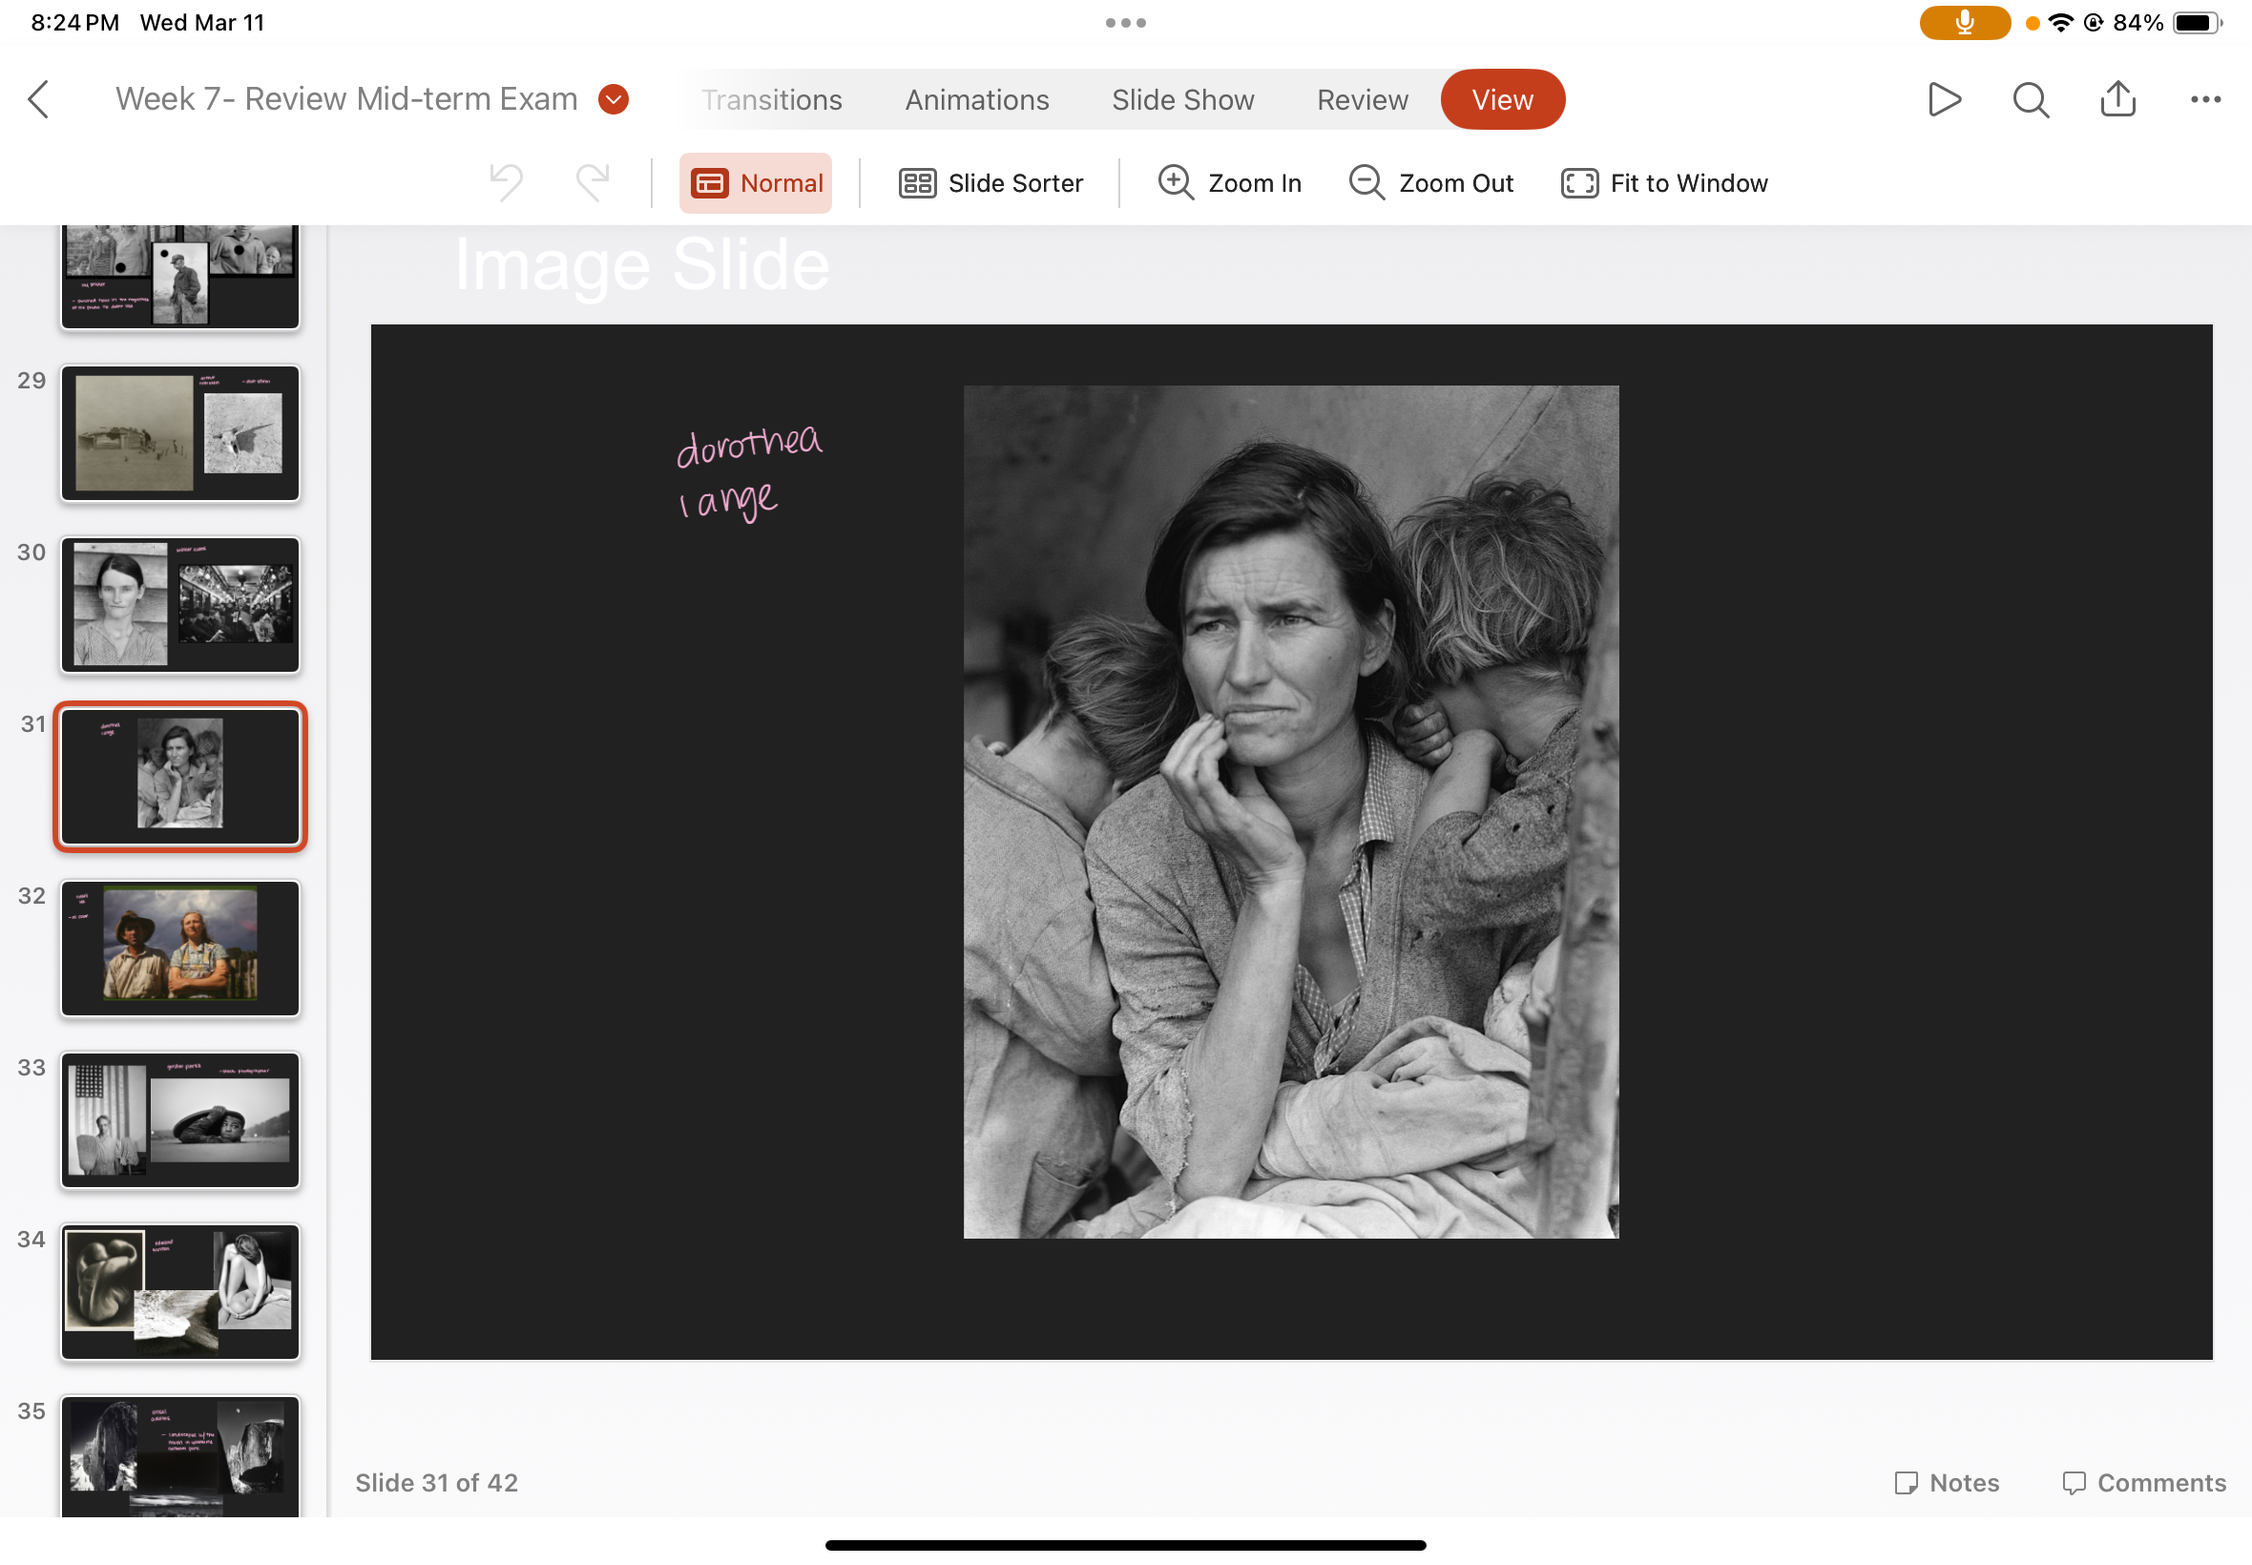This screenshot has width=2252, height=1565.
Task: Start slideshow with the play icon
Action: click(1943, 99)
